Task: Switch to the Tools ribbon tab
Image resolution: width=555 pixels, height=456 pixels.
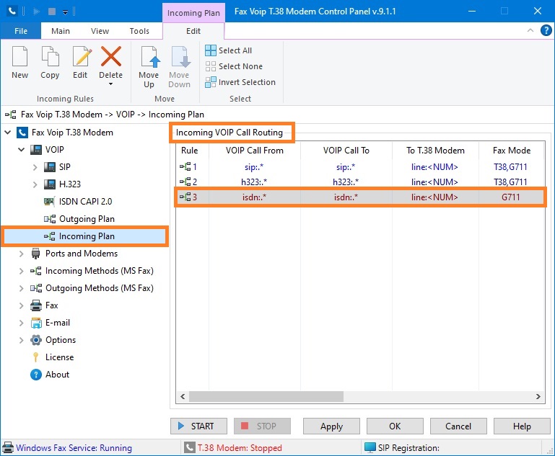Action: 139,31
